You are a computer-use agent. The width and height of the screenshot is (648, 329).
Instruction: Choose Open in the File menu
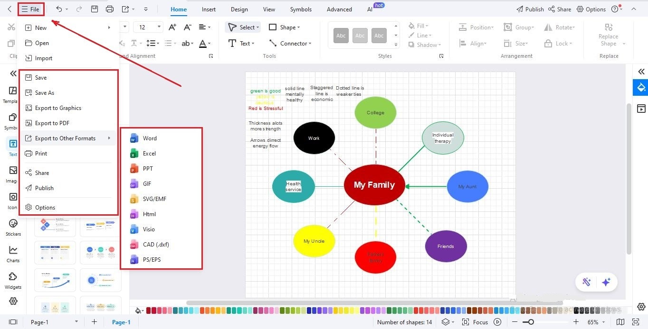pos(68,43)
